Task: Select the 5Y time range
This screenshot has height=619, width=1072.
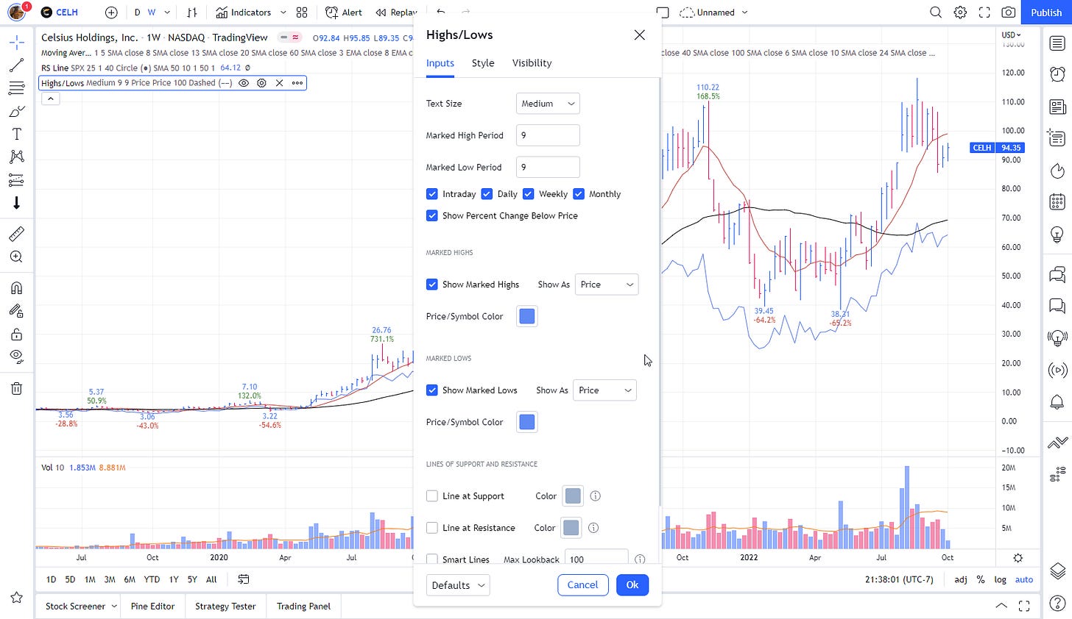Action: [192, 579]
